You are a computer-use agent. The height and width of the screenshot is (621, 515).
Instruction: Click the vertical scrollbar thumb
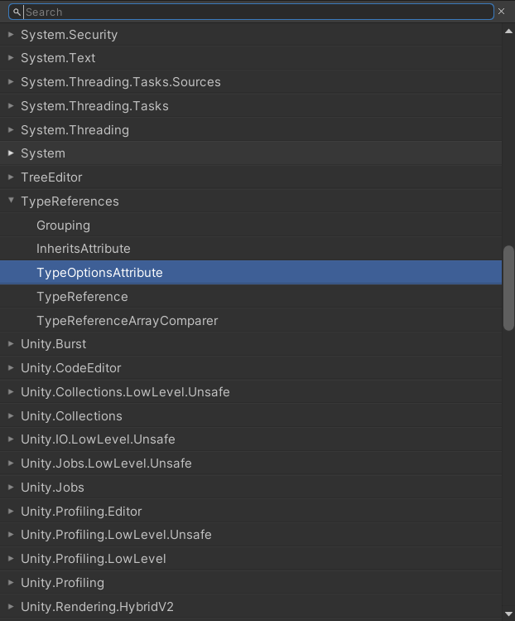coord(508,288)
